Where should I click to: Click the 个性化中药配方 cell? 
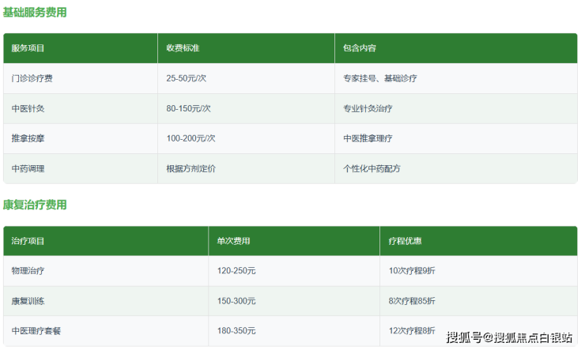pyautogui.click(x=372, y=169)
